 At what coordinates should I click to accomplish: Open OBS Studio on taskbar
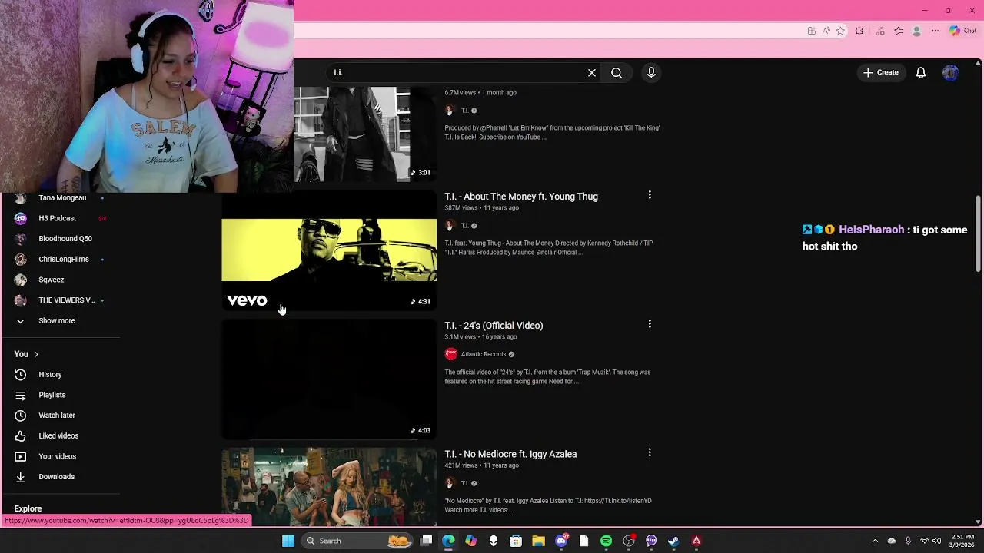[629, 541]
